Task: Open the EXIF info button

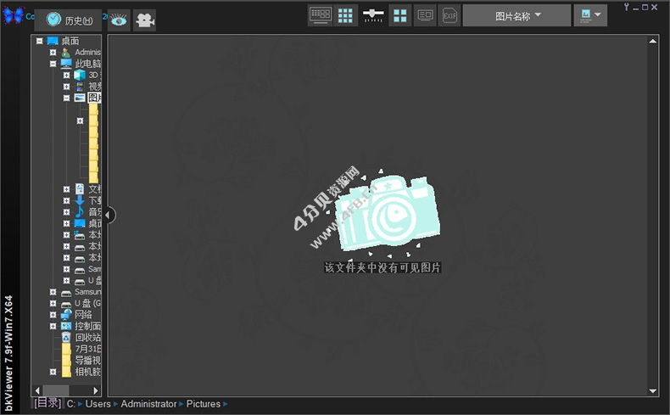Action: 450,15
